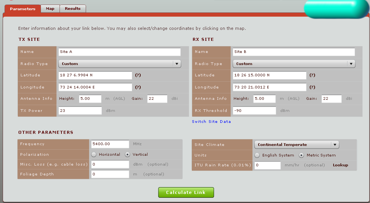This screenshot has height=203, width=370.
Task: Click the RX antenna Gain field
Action: point(332,99)
